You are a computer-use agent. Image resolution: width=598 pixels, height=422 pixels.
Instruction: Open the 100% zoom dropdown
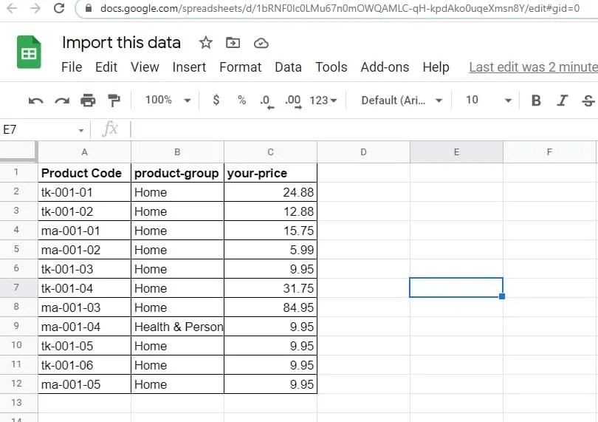point(168,100)
